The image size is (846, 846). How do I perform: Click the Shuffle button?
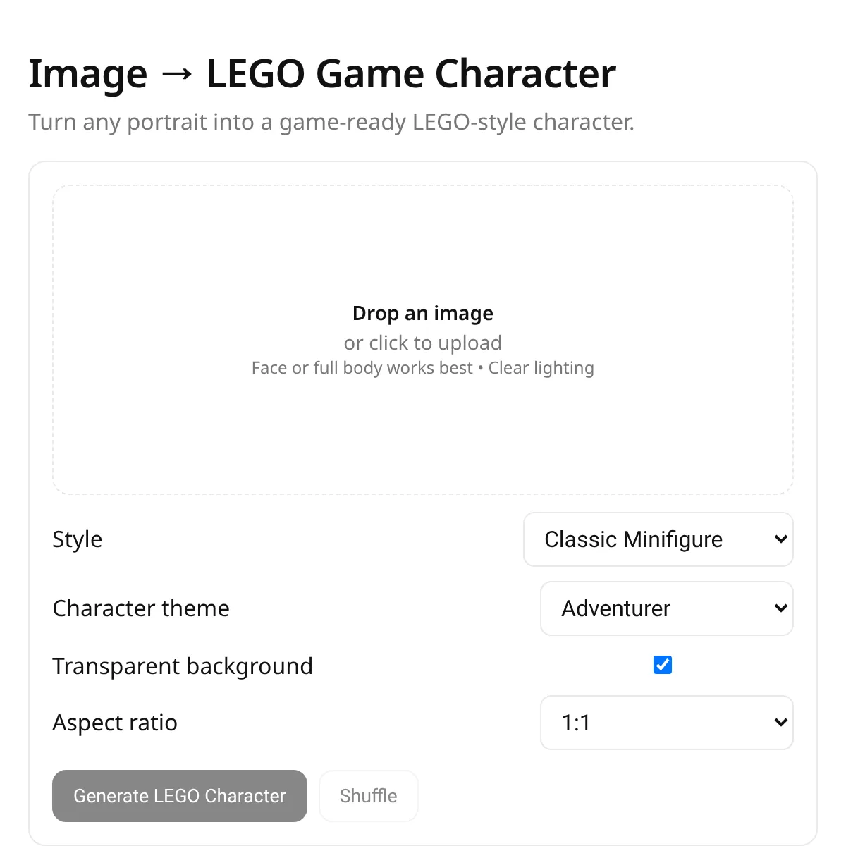pos(369,796)
